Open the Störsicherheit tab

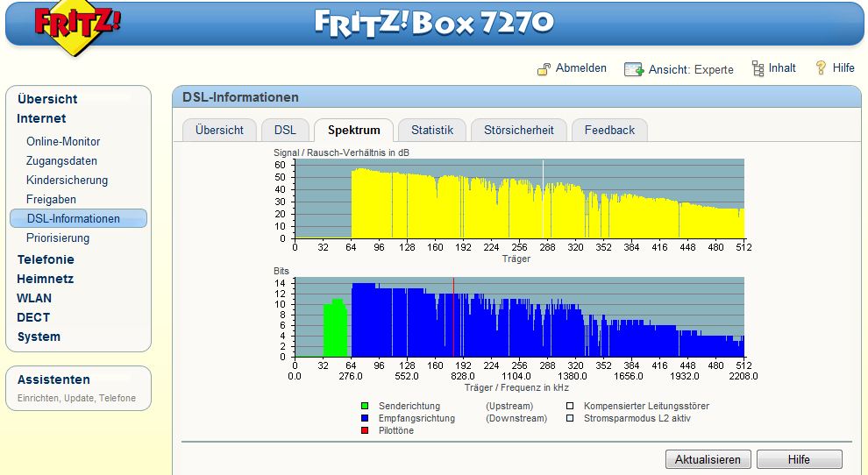pos(518,130)
